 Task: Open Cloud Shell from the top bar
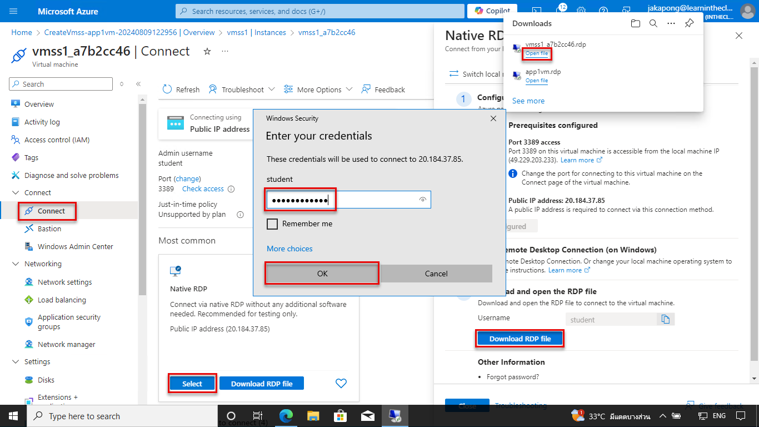point(536,11)
